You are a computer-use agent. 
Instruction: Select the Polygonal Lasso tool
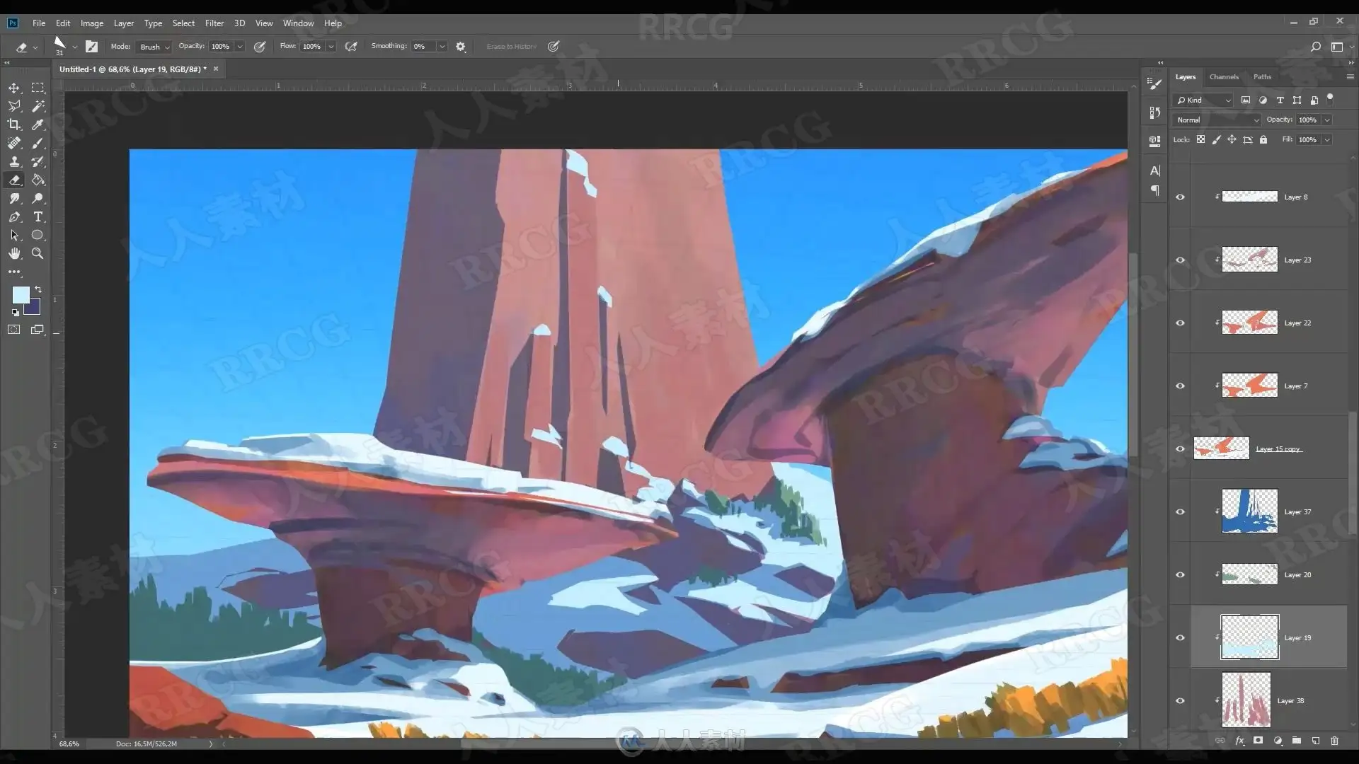[14, 106]
